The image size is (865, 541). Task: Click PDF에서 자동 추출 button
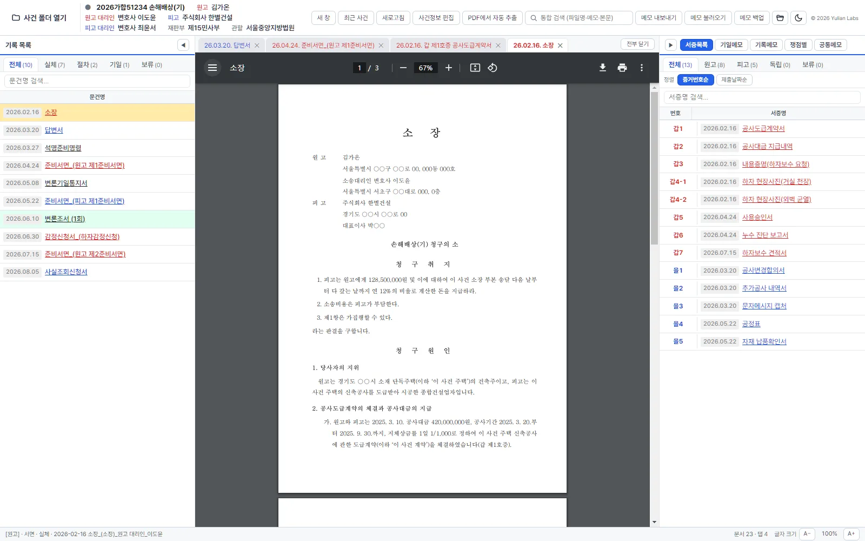pyautogui.click(x=492, y=18)
